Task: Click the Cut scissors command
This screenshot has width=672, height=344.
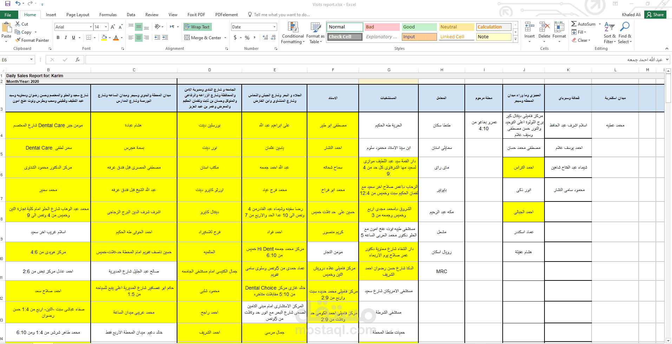Action: pos(21,24)
